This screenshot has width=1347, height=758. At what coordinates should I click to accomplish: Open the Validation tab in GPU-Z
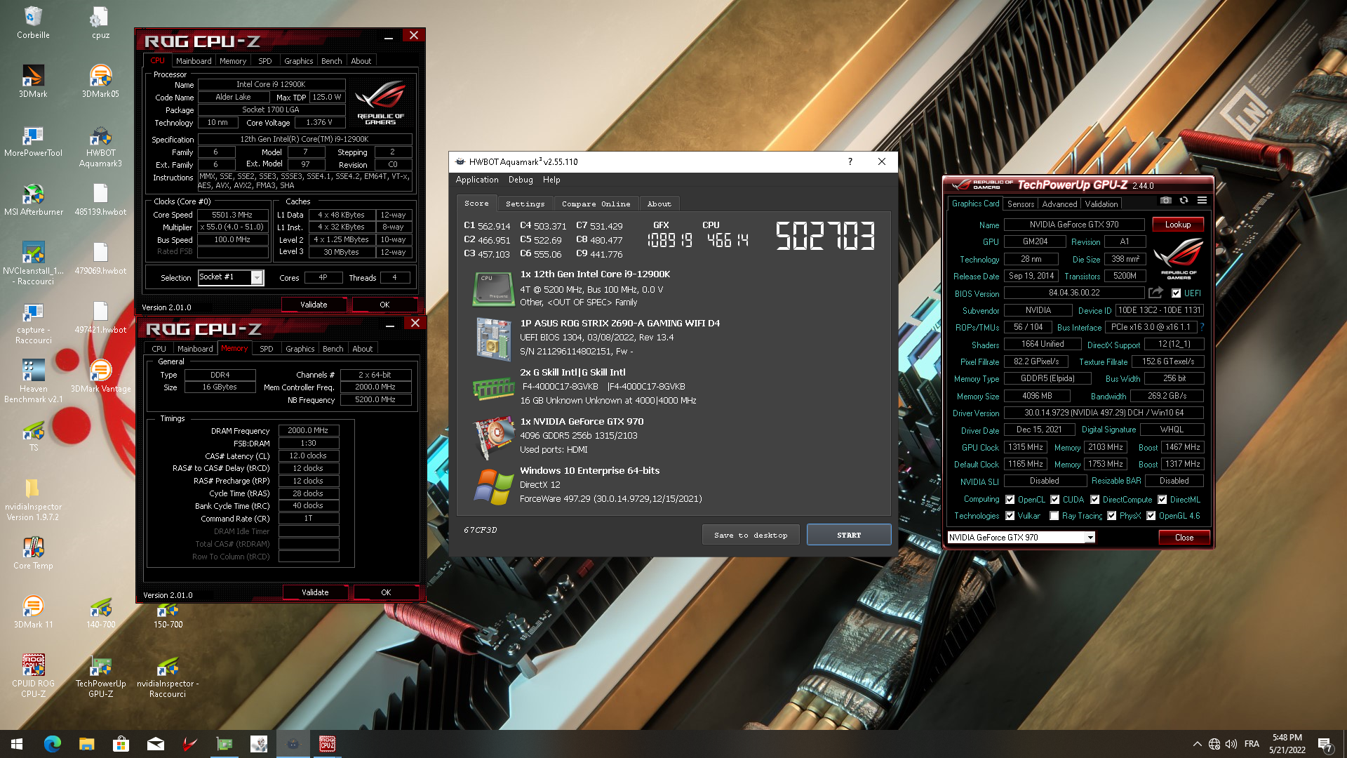pos(1101,204)
